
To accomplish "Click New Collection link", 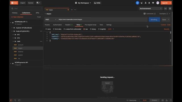I will 17,17.
